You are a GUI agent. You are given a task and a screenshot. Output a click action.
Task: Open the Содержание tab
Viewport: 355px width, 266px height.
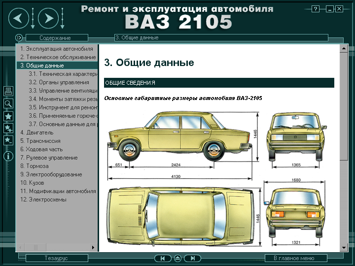pyautogui.click(x=57, y=38)
